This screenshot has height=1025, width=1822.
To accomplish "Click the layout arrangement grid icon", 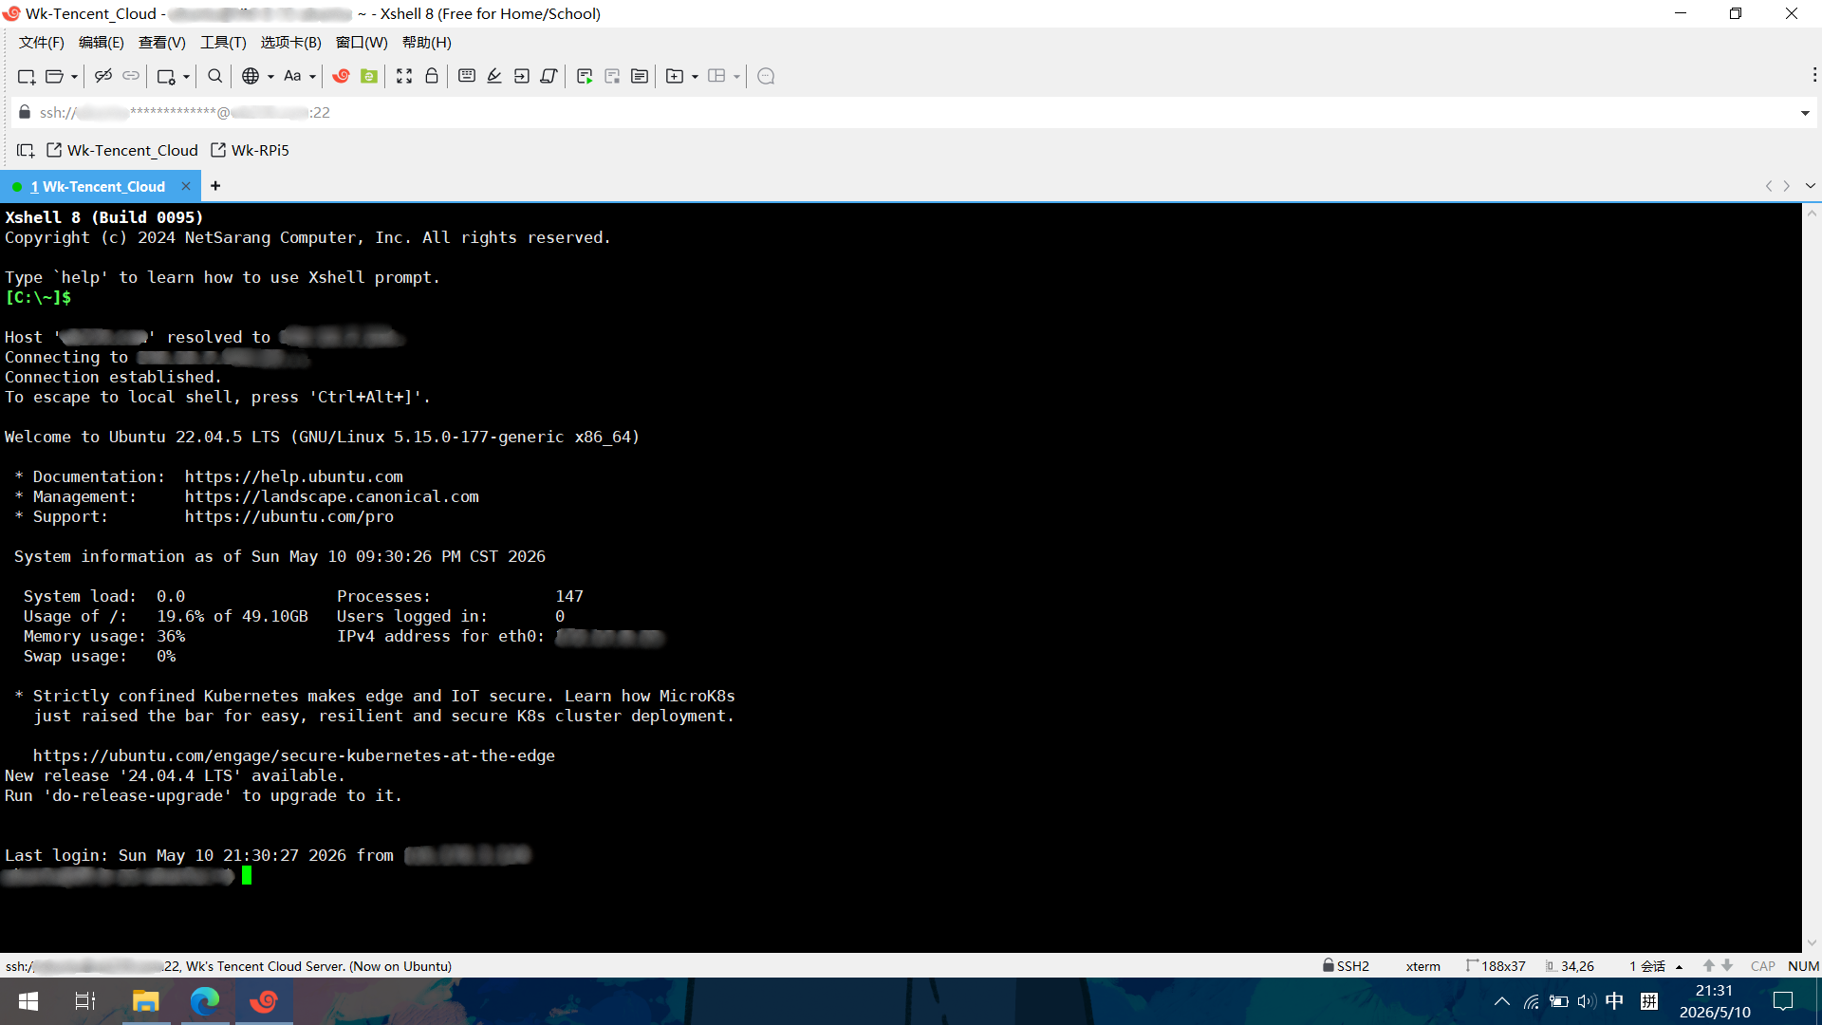I will 716,76.
